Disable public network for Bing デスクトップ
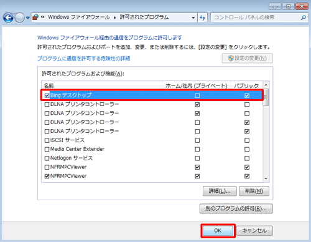This screenshot has height=242, width=311. 247,95
